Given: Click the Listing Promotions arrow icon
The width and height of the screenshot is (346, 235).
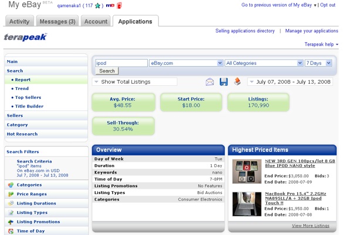Looking at the screenshot, I should click(x=11, y=222).
